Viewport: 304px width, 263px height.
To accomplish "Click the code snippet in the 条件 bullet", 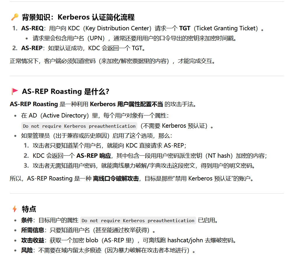I will tap(138, 220).
